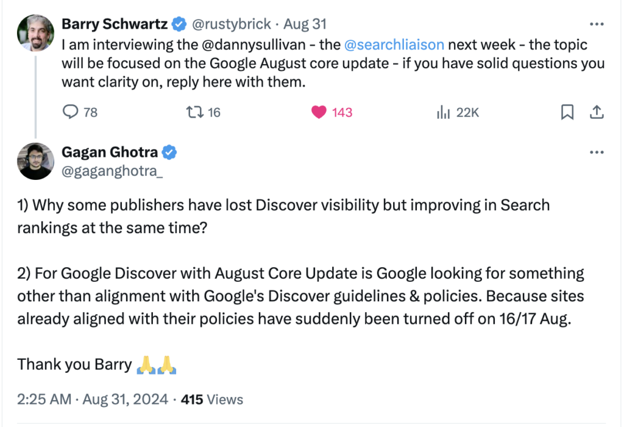624x427 pixels.
Task: Open Gagan Ghotra's profile avatar
Action: tap(35, 161)
